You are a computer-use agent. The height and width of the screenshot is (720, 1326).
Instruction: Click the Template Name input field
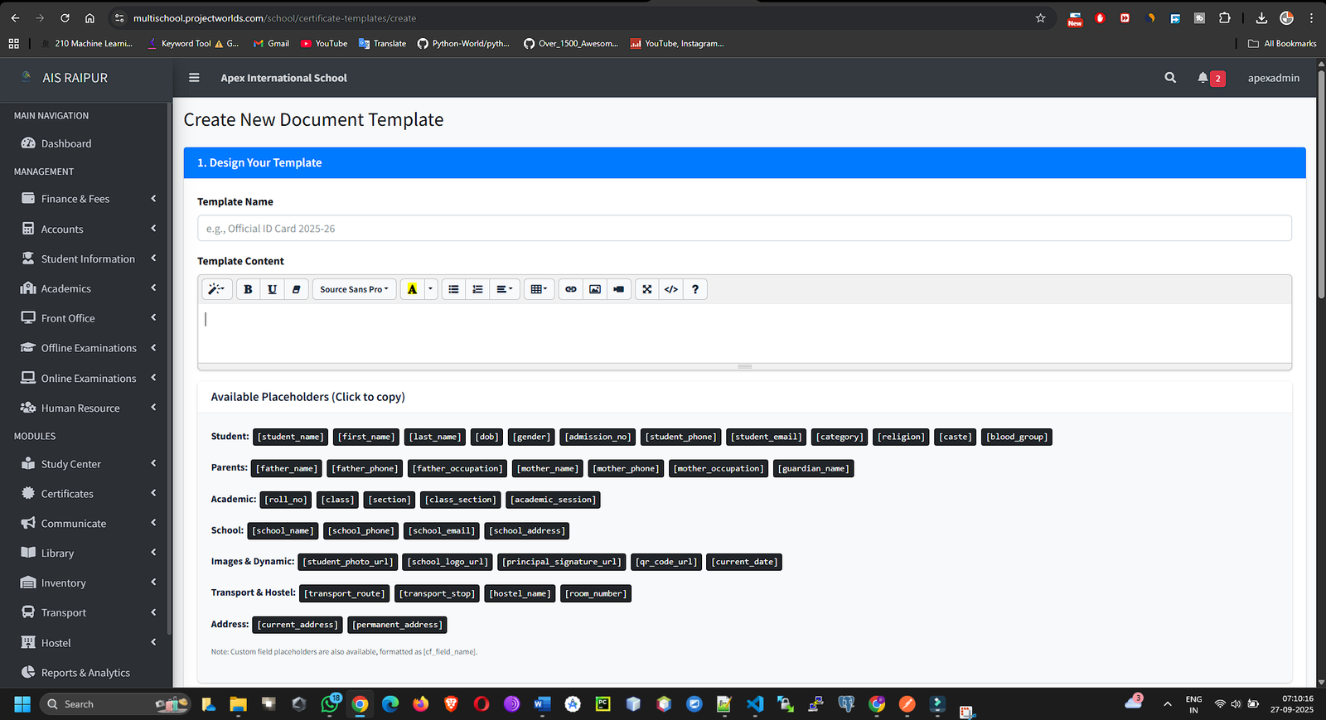743,229
